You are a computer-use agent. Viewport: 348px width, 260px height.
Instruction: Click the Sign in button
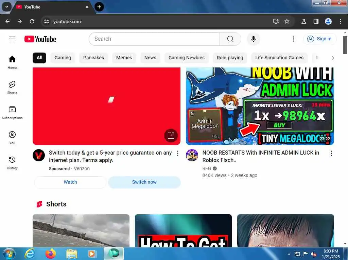tap(320, 39)
